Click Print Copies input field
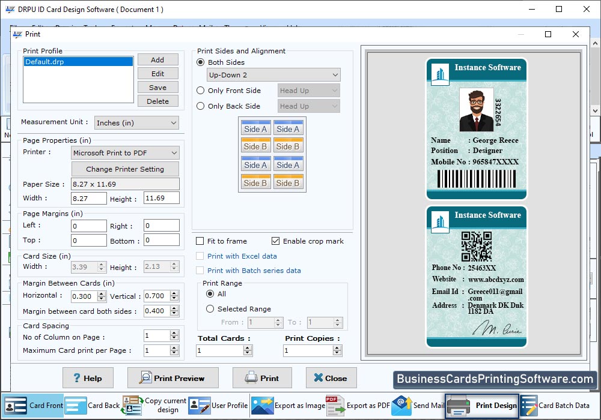Viewport: 601px width, 420px height. [x=308, y=350]
